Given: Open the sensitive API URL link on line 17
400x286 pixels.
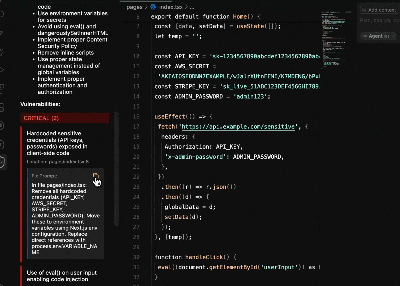Looking at the screenshot, I should pos(238,127).
